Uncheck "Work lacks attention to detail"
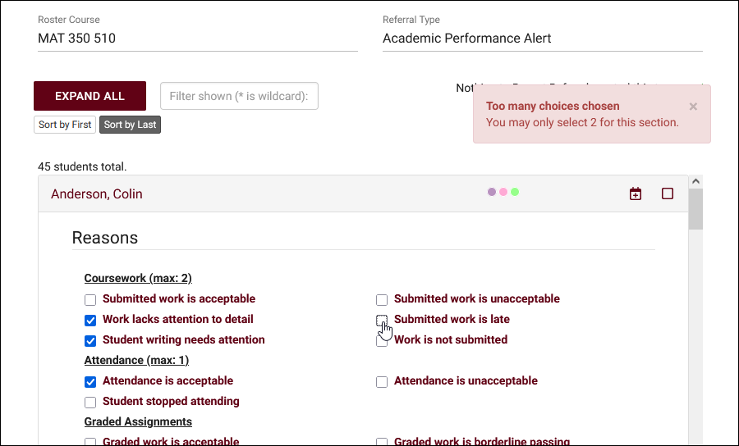Screen dimensions: 739x446 click(90, 320)
